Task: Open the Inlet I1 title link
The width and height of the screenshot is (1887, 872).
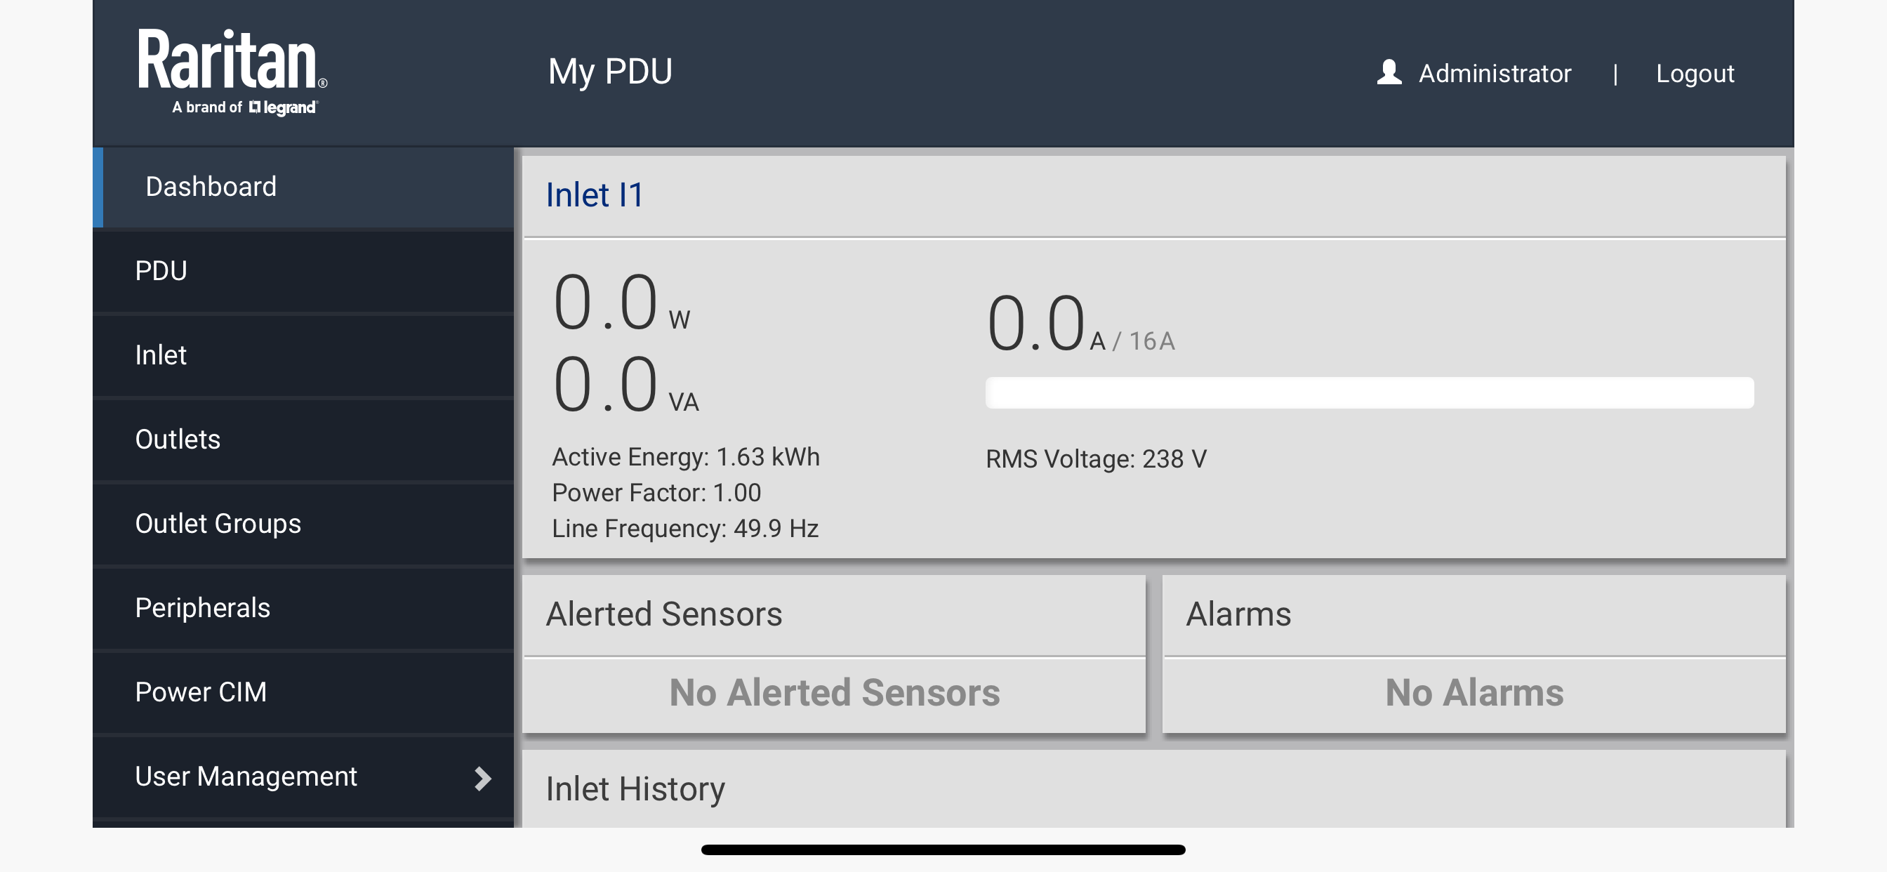Action: (x=594, y=195)
